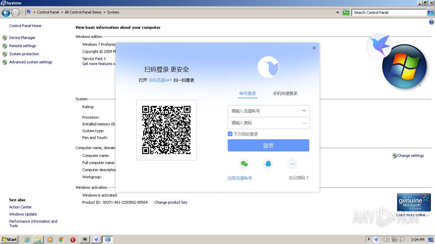Screen dimensions: 435x244
Task: Open 忘记密码 forgot password link
Action: click(299, 178)
